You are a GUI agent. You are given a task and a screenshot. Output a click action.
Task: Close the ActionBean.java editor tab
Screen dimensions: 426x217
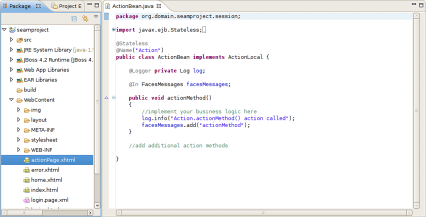pos(159,6)
